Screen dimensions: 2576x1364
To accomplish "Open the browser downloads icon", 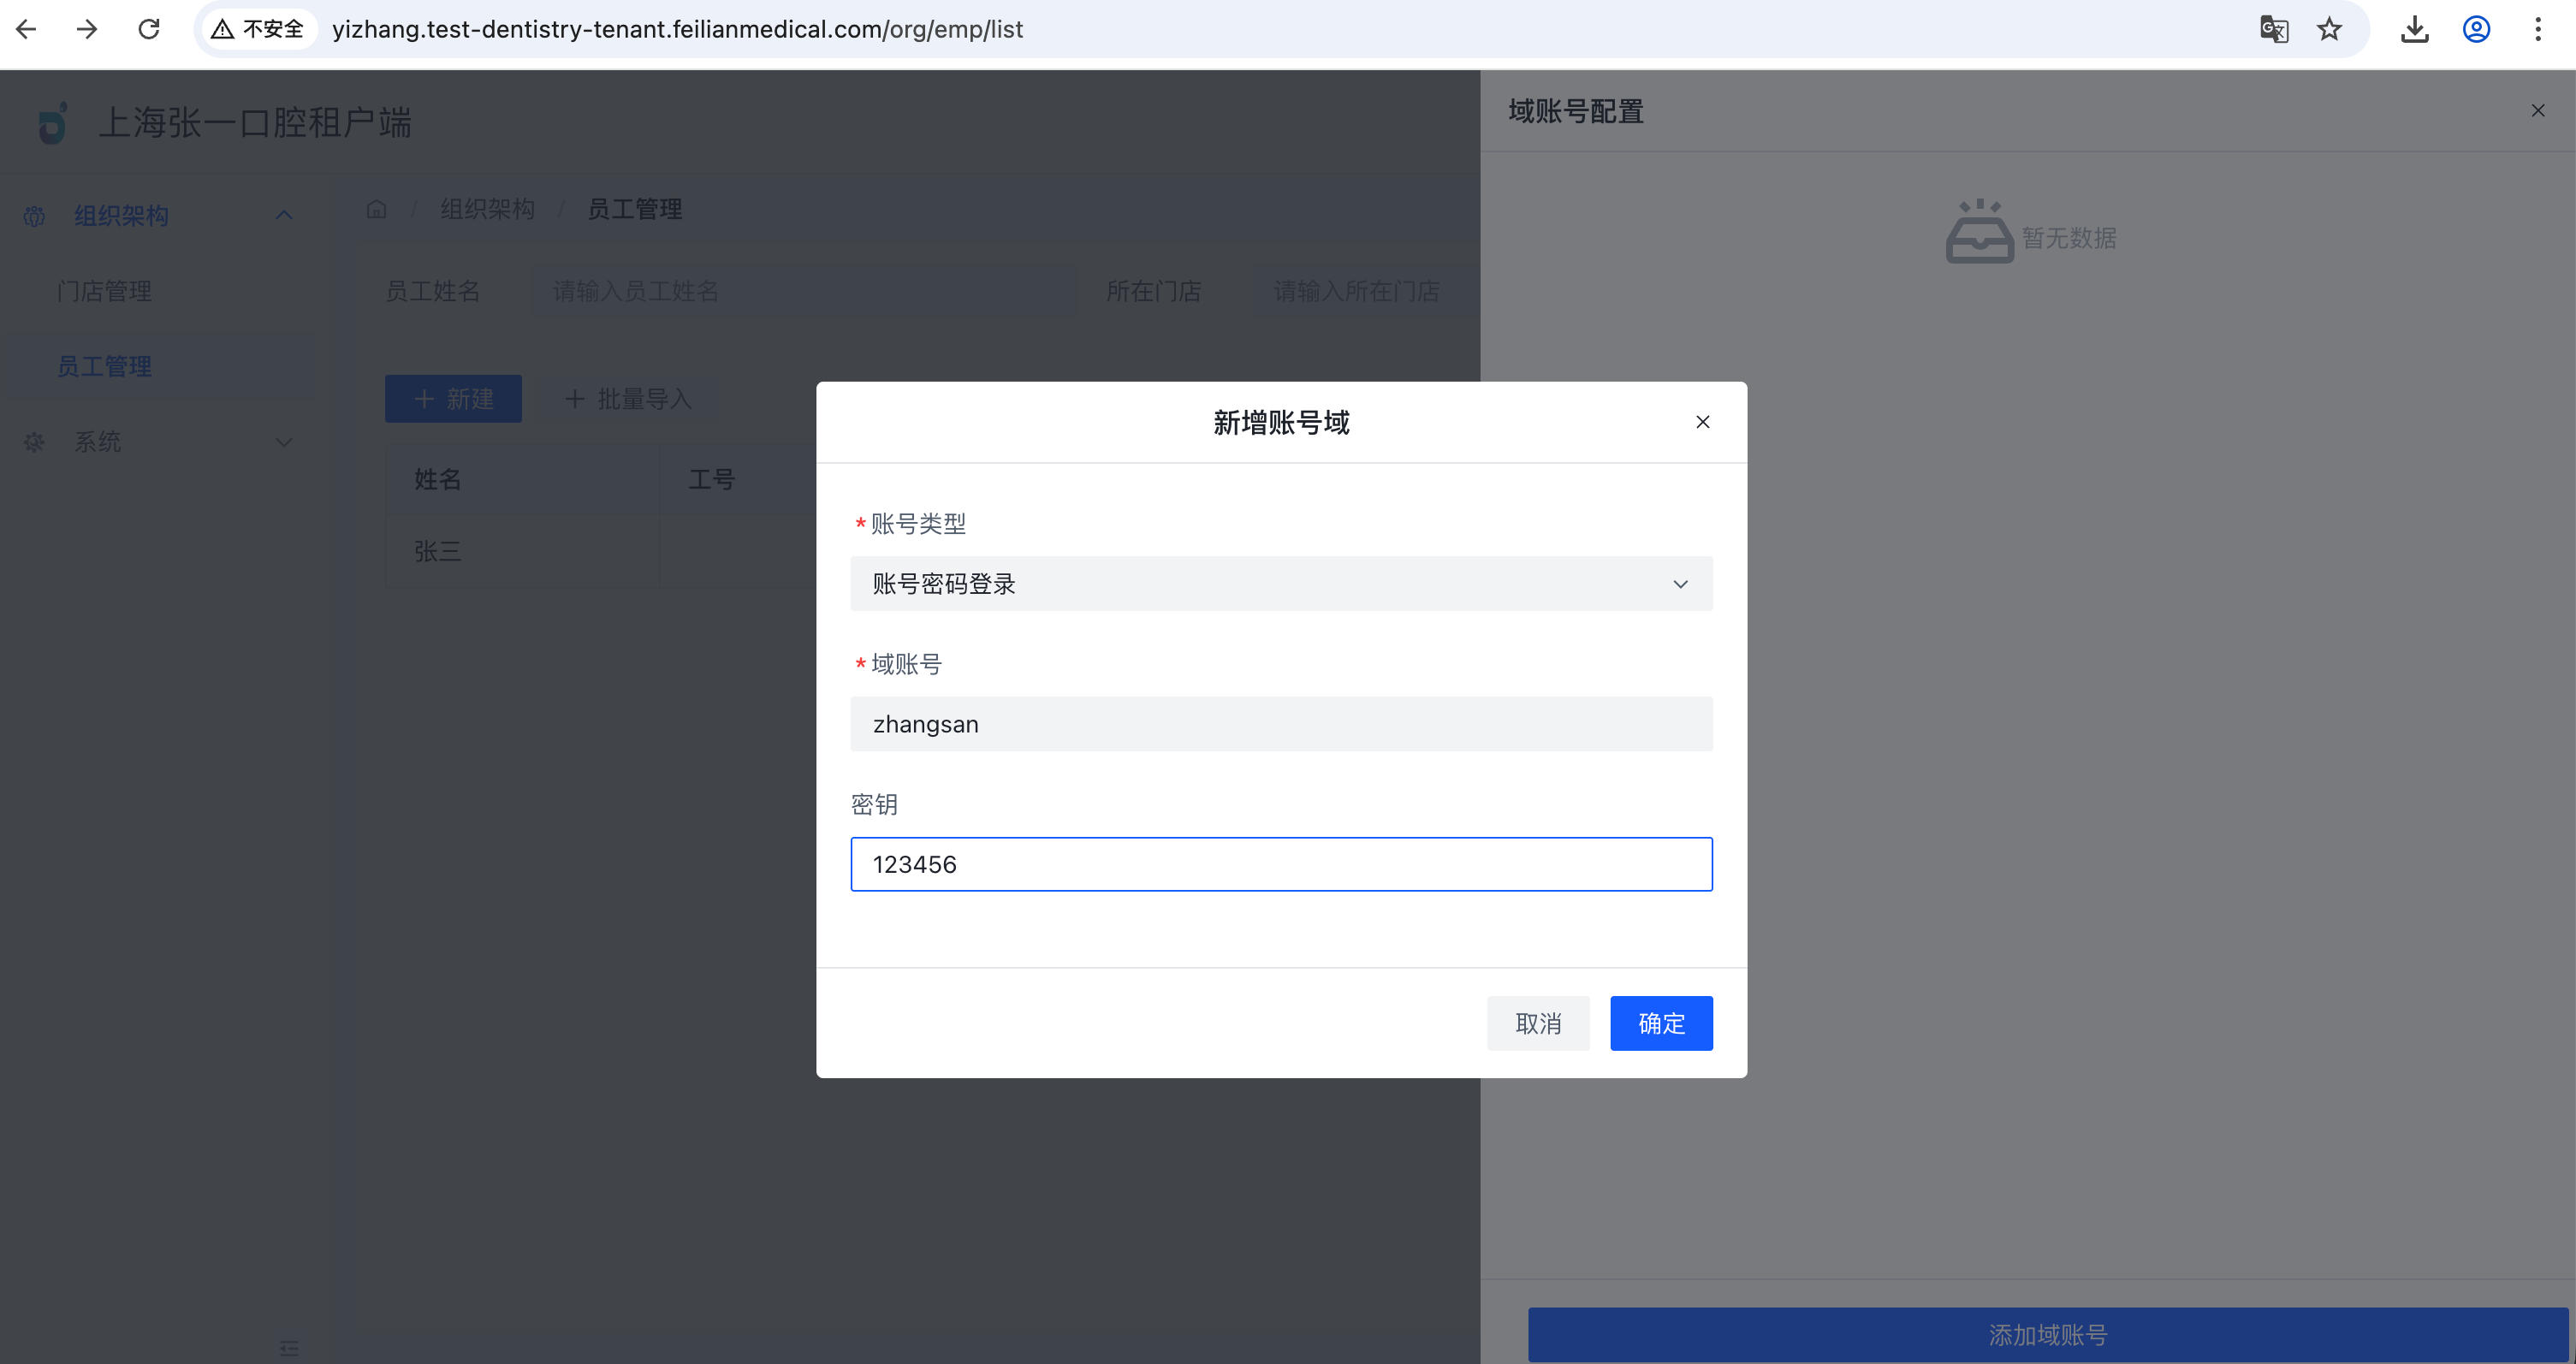I will [x=2415, y=29].
